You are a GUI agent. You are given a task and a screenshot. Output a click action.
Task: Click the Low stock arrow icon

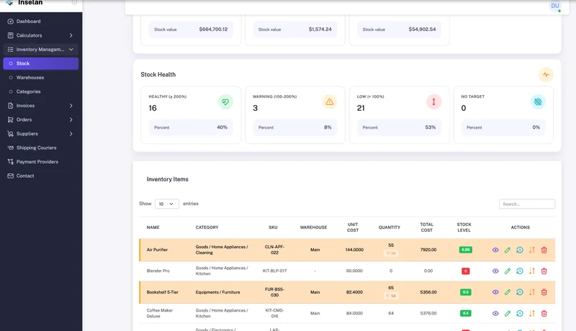[x=434, y=102]
